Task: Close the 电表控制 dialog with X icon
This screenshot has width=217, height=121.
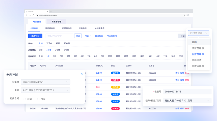Action: (82, 74)
